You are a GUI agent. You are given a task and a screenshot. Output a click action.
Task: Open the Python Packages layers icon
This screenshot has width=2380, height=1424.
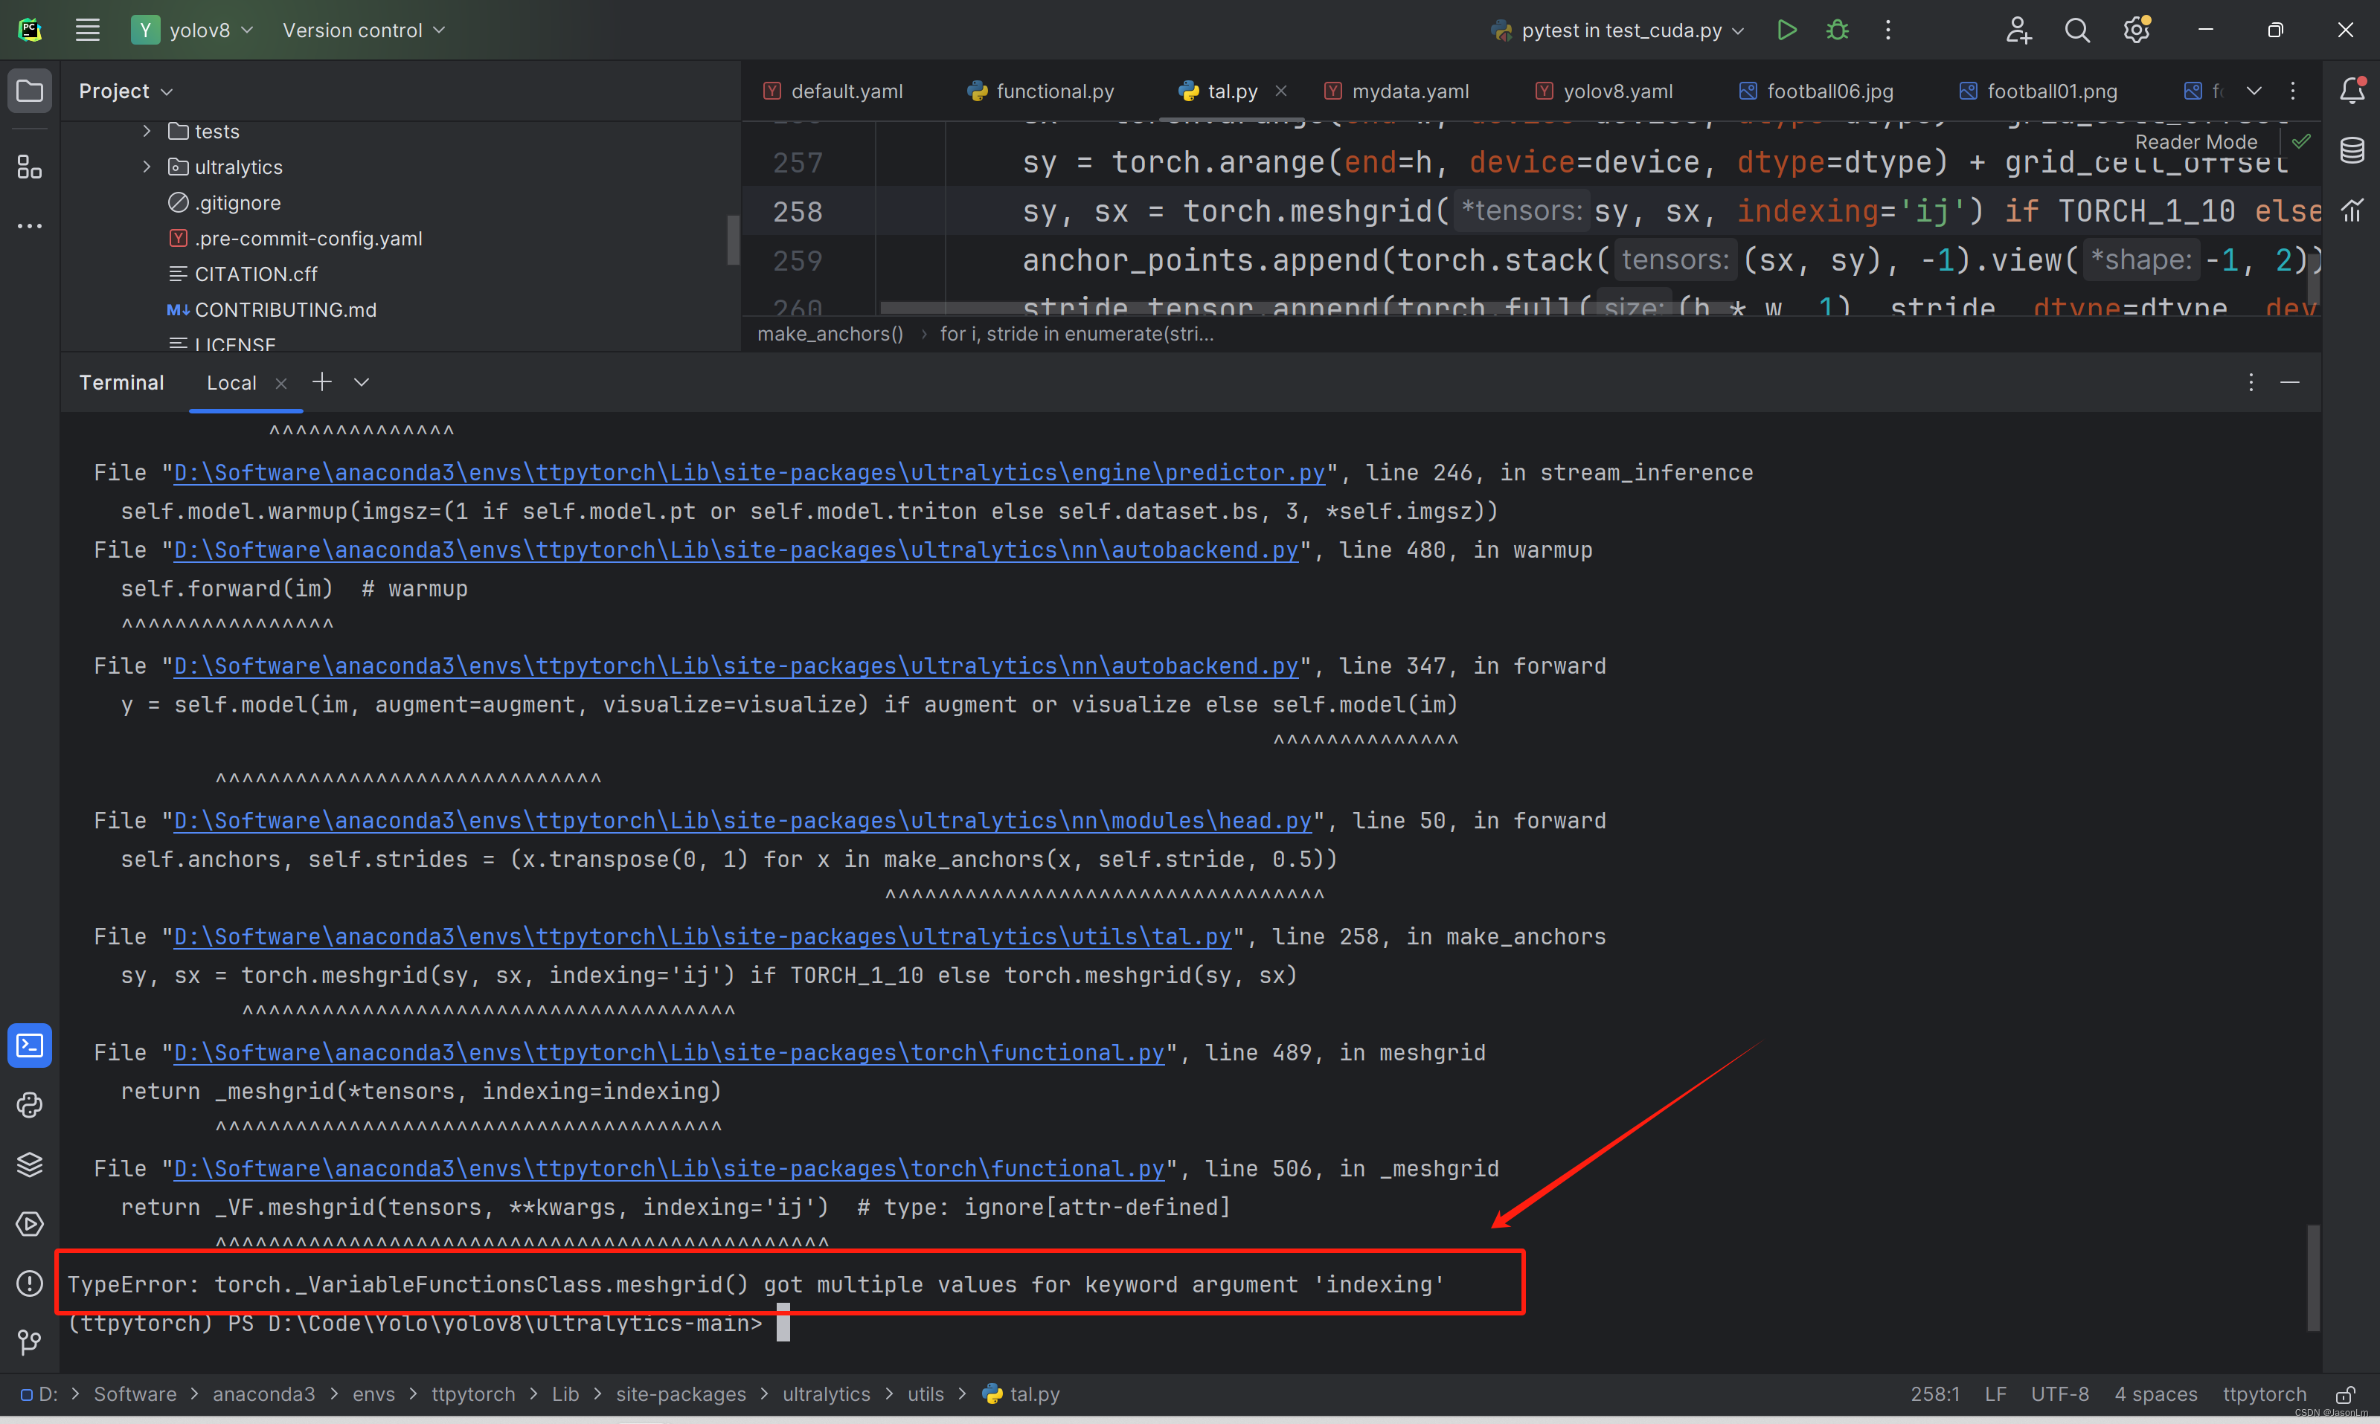30,1164
